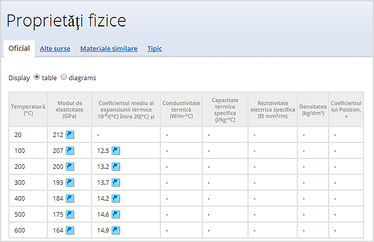Open reference icon beside elasticity value 200
This screenshot has width=374, height=242.
(x=70, y=167)
